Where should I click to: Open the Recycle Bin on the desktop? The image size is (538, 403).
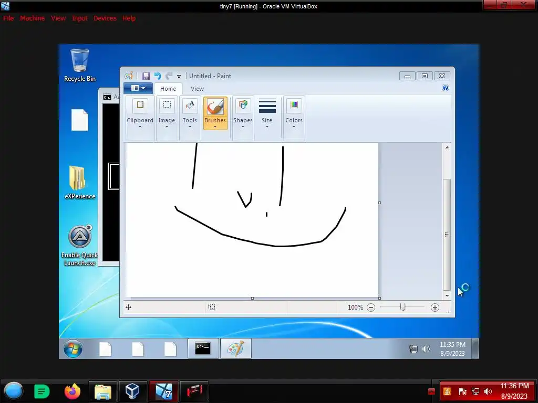80,66
